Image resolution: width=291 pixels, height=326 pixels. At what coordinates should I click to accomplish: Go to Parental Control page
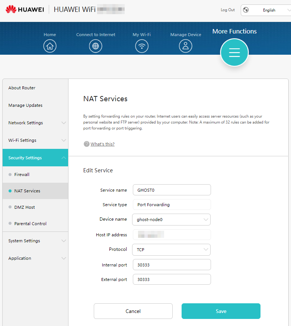31,224
